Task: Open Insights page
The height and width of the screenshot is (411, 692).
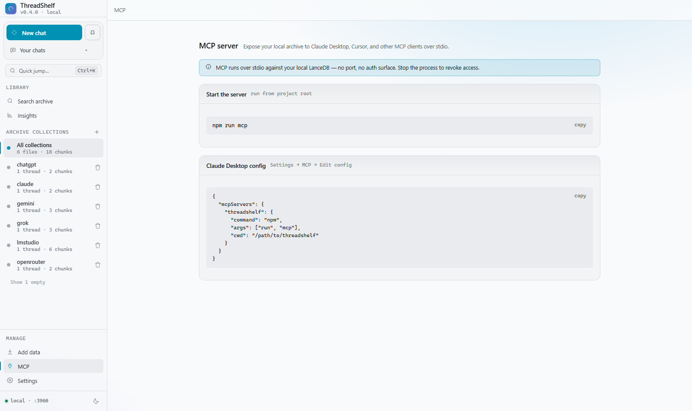Action: pyautogui.click(x=53, y=116)
